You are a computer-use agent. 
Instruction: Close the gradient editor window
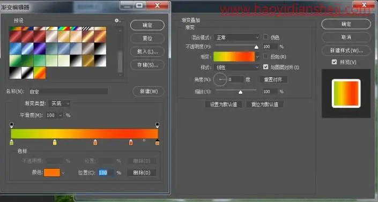coord(157,5)
